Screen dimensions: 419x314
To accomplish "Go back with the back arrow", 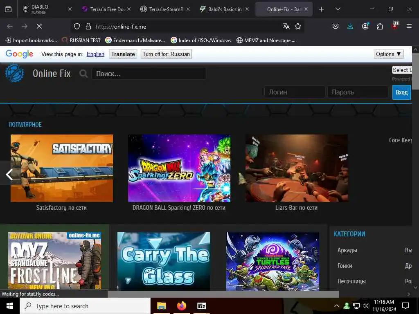I will coord(10,26).
